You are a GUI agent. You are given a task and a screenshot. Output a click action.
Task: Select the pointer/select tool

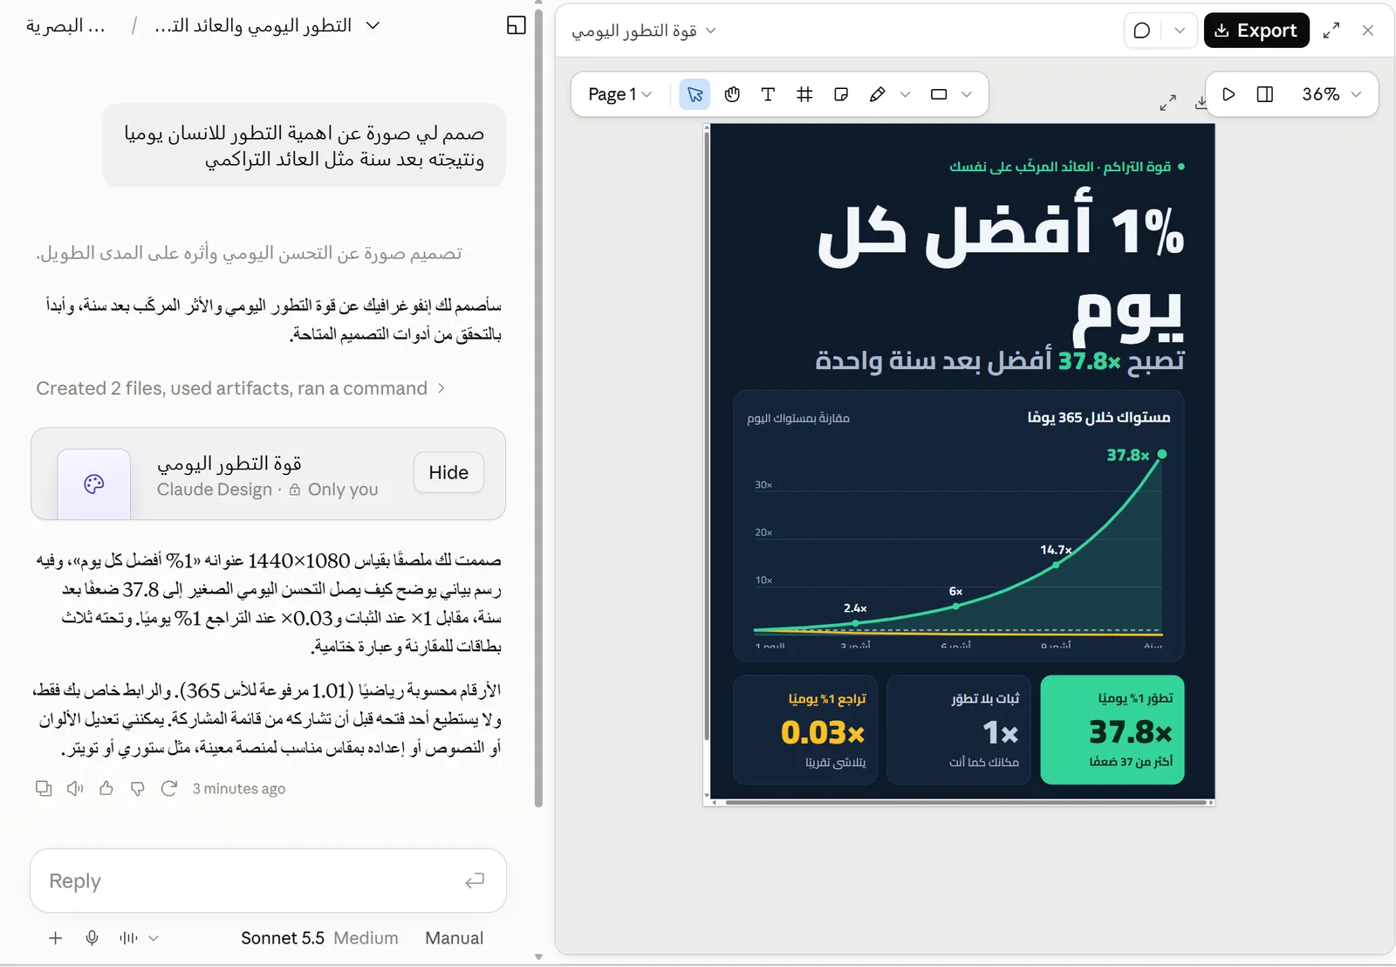[695, 94]
